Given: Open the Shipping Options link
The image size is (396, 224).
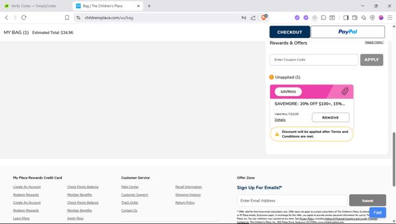Looking at the screenshot, I should pyautogui.click(x=188, y=195).
